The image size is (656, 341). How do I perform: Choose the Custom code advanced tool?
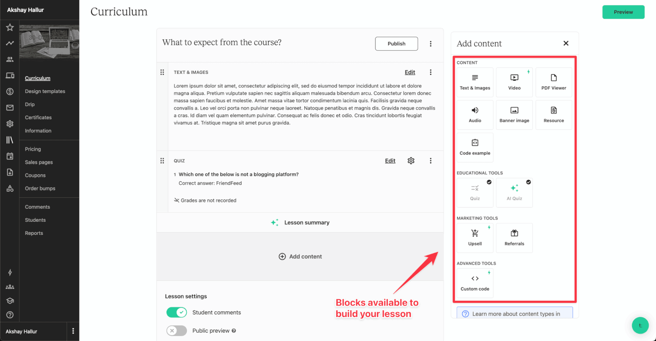(475, 283)
